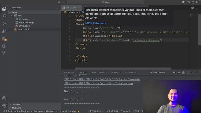Click the editor horizontal scrollbar
Viewport: 201px width, 113px height.
point(123,69)
